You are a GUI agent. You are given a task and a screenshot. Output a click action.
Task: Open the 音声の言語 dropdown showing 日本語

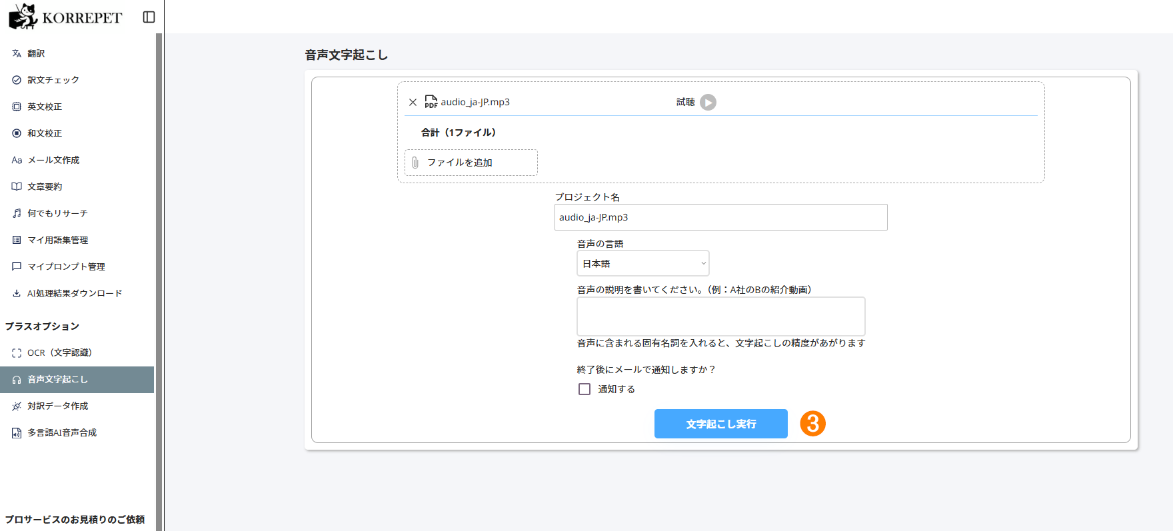tap(642, 263)
